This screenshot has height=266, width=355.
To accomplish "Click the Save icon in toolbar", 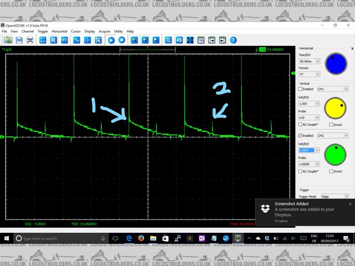I will pos(19,40).
